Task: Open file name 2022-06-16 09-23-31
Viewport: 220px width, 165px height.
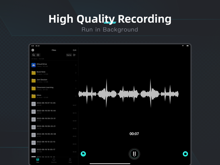Action: click(46, 118)
